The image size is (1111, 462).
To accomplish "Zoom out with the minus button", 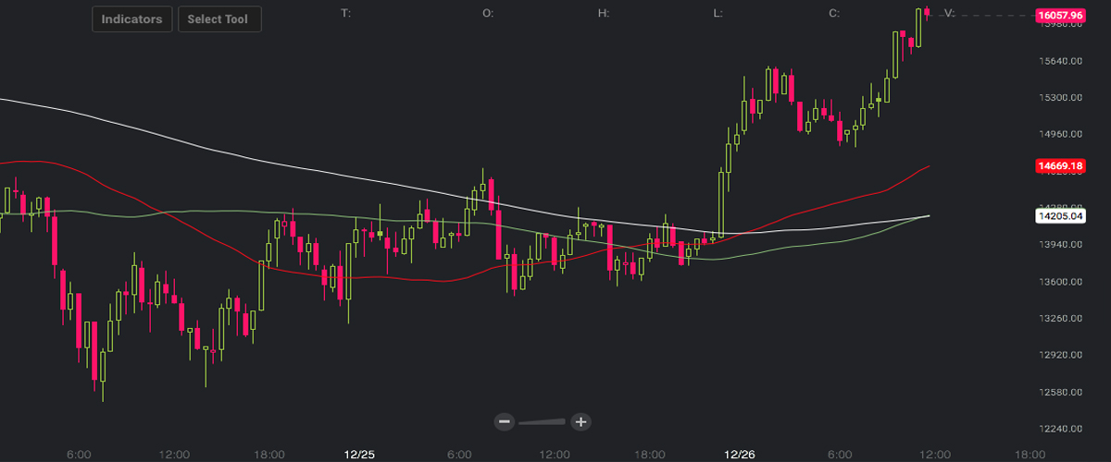I will coord(505,421).
